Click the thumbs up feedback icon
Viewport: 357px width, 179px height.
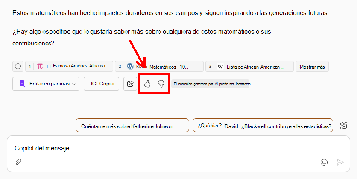(x=147, y=84)
